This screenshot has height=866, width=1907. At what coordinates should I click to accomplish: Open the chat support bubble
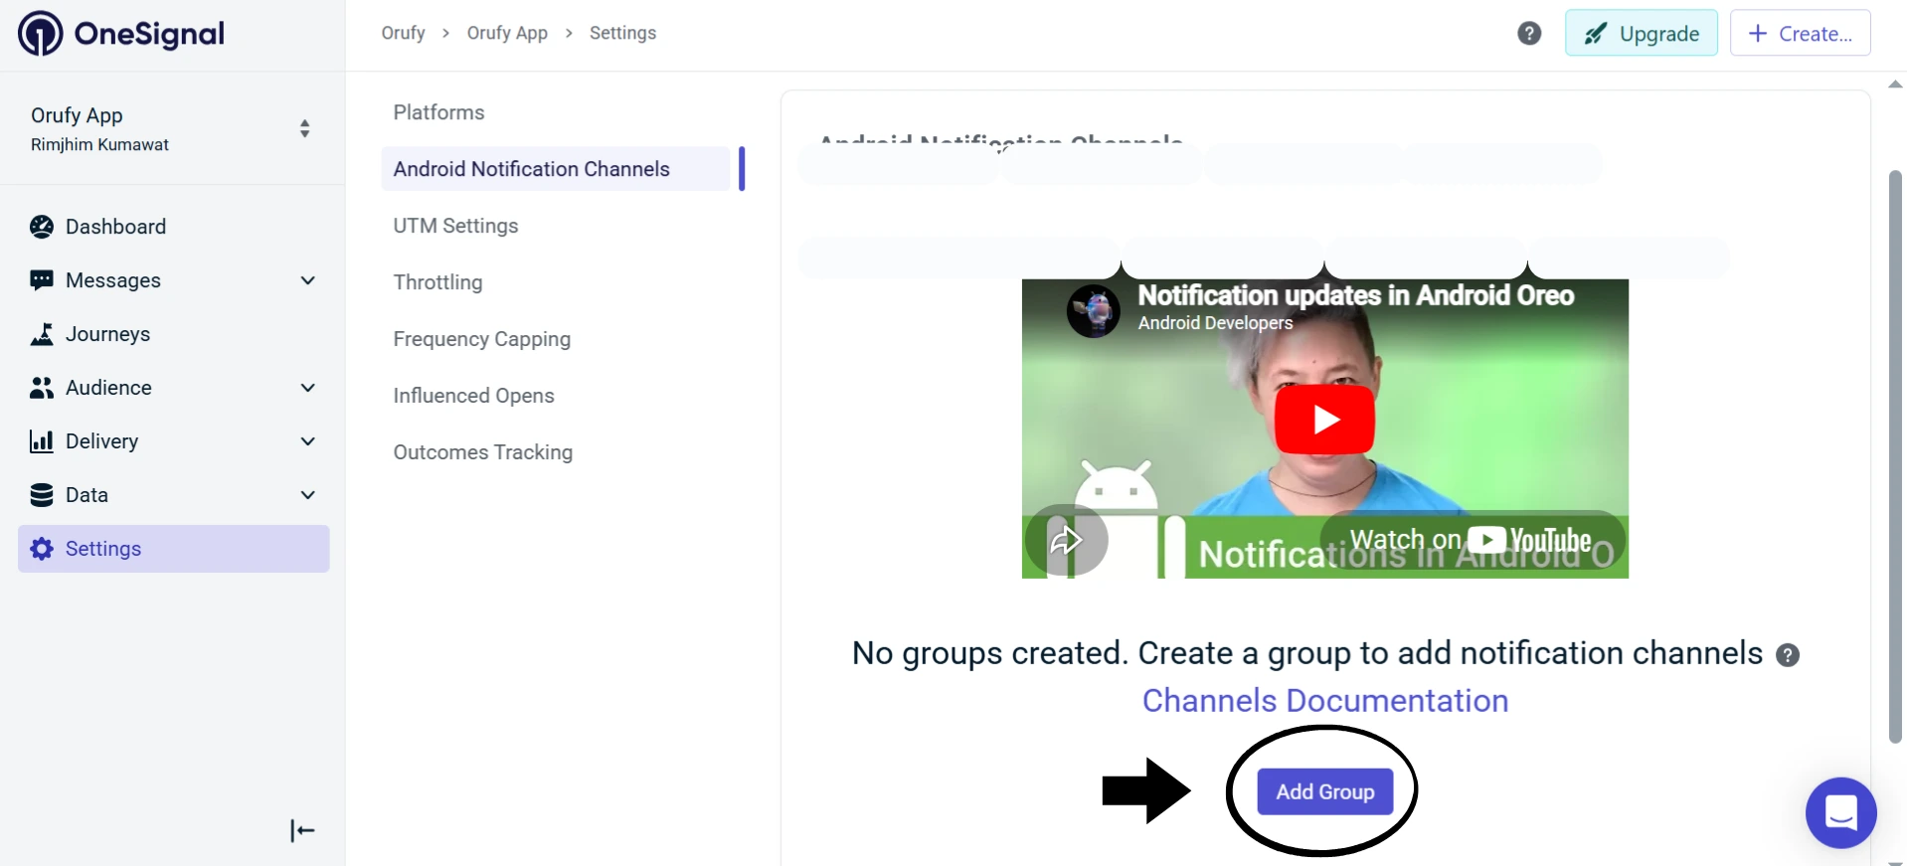1840,812
